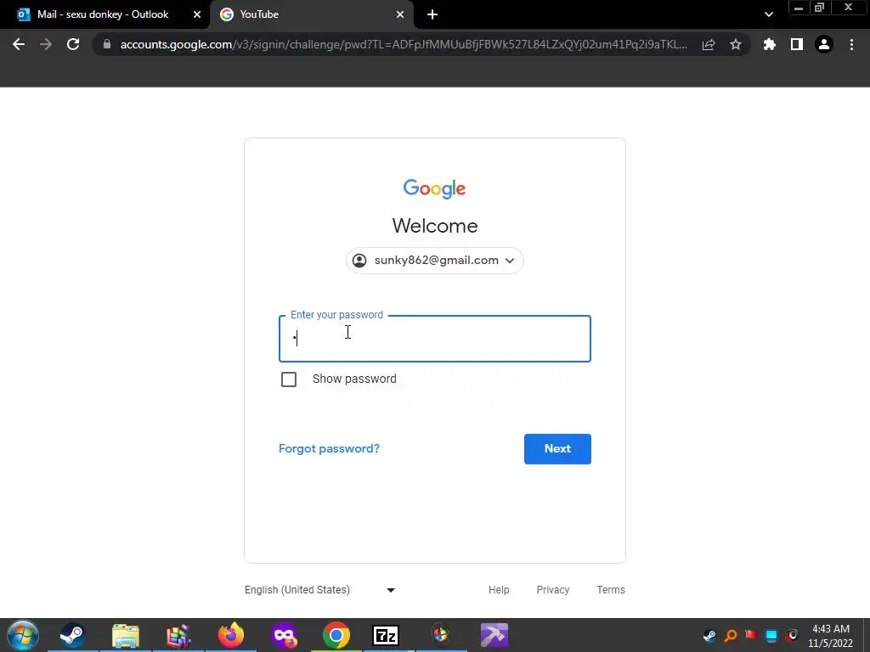Bookmark this page with the star
This screenshot has width=870, height=652.
(x=735, y=44)
